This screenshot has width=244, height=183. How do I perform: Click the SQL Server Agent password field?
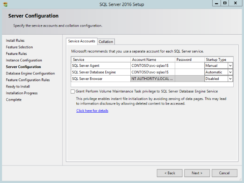coord(190,66)
